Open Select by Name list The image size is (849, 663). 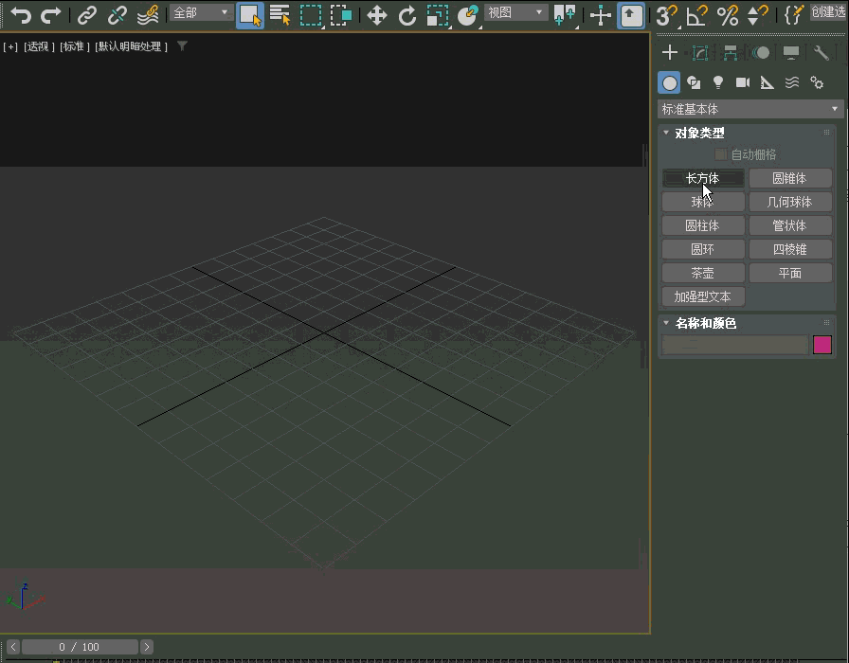(x=280, y=15)
